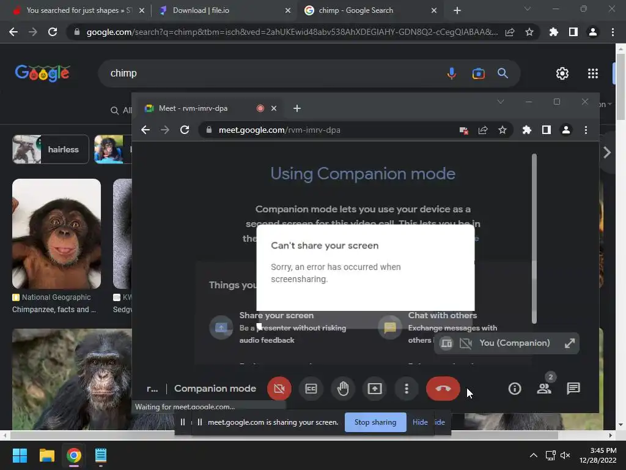The height and width of the screenshot is (470, 626).
Task: Open chat with everyone icon
Action: 573,389
